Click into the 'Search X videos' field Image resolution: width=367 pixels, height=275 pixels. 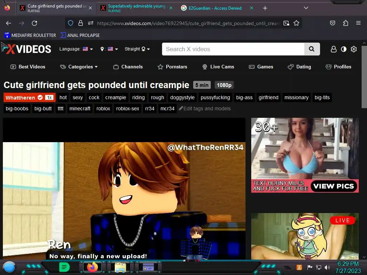[x=233, y=49]
